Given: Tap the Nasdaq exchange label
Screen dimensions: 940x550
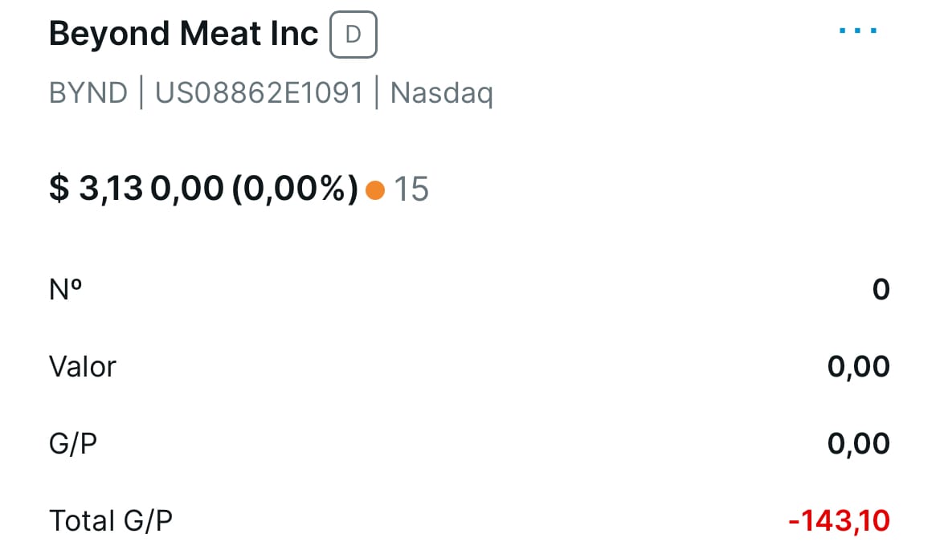Looking at the screenshot, I should (441, 94).
